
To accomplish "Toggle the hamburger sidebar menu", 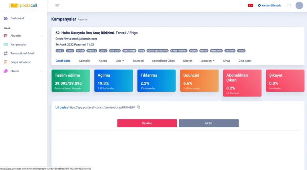I will pos(58,6).
